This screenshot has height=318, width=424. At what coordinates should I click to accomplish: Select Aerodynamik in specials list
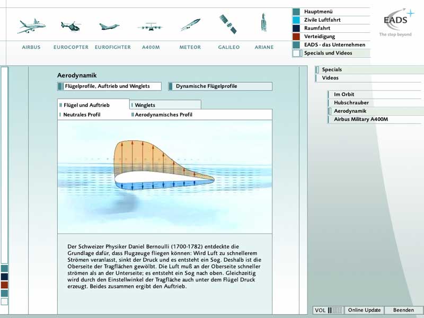click(x=376, y=111)
